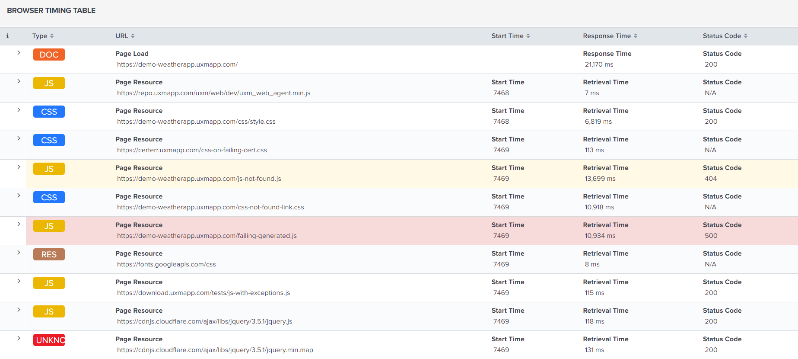Expand the fonts.googleapis.com resource row
Image resolution: width=798 pixels, height=359 pixels.
19,253
